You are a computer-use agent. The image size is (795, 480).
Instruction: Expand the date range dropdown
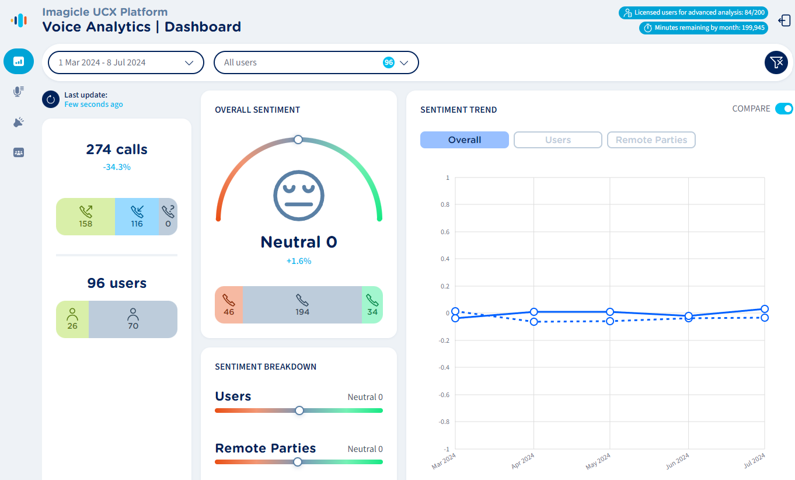[125, 62]
